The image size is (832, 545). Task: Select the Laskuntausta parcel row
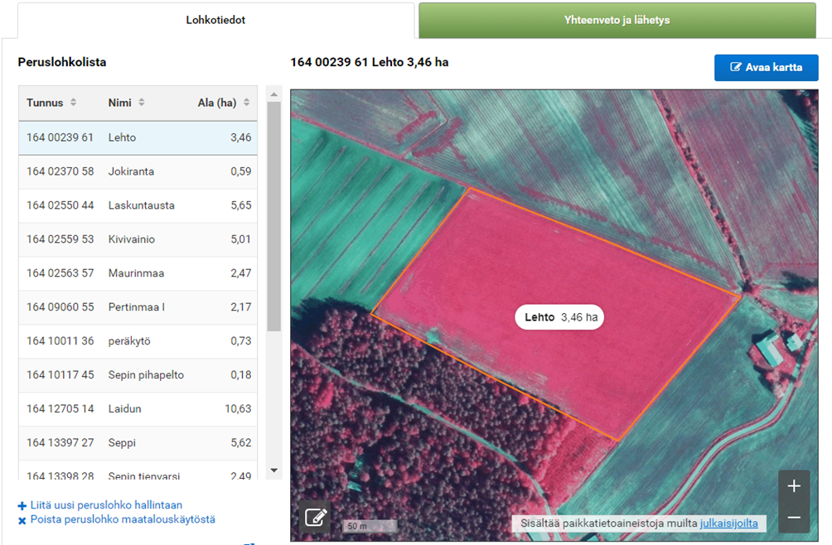click(138, 205)
